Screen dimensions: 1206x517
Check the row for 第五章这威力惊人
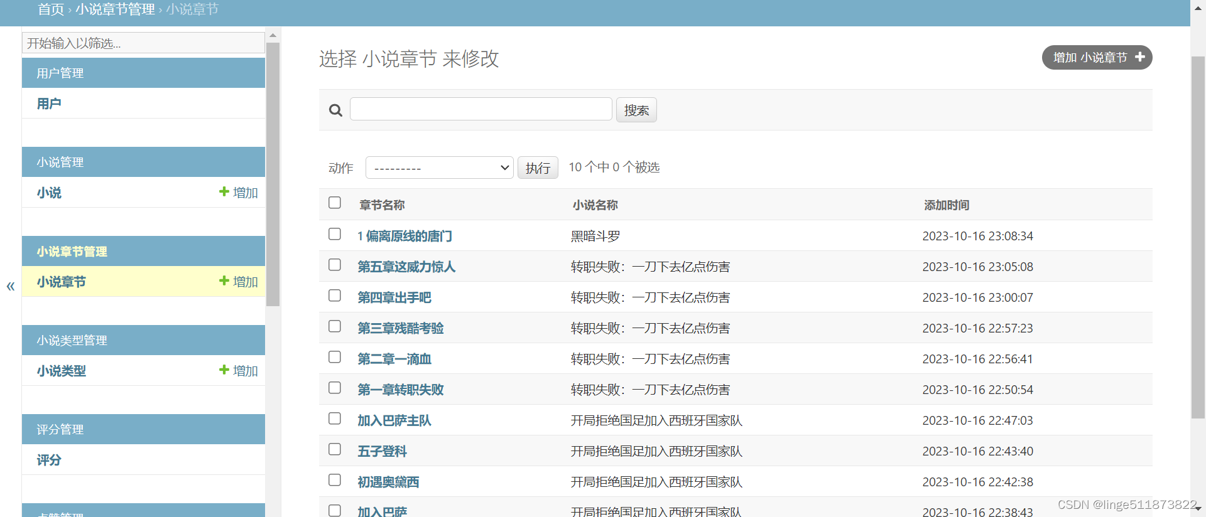click(335, 265)
